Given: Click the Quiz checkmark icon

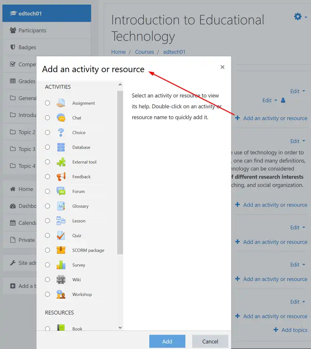Looking at the screenshot, I should click(61, 235).
